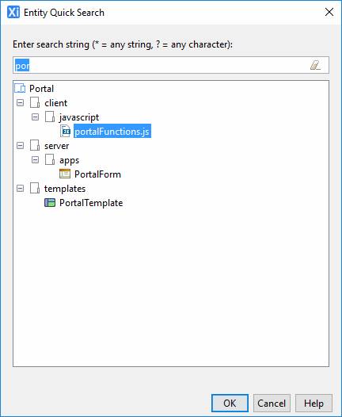Click the PortalForm form icon

pos(65,174)
